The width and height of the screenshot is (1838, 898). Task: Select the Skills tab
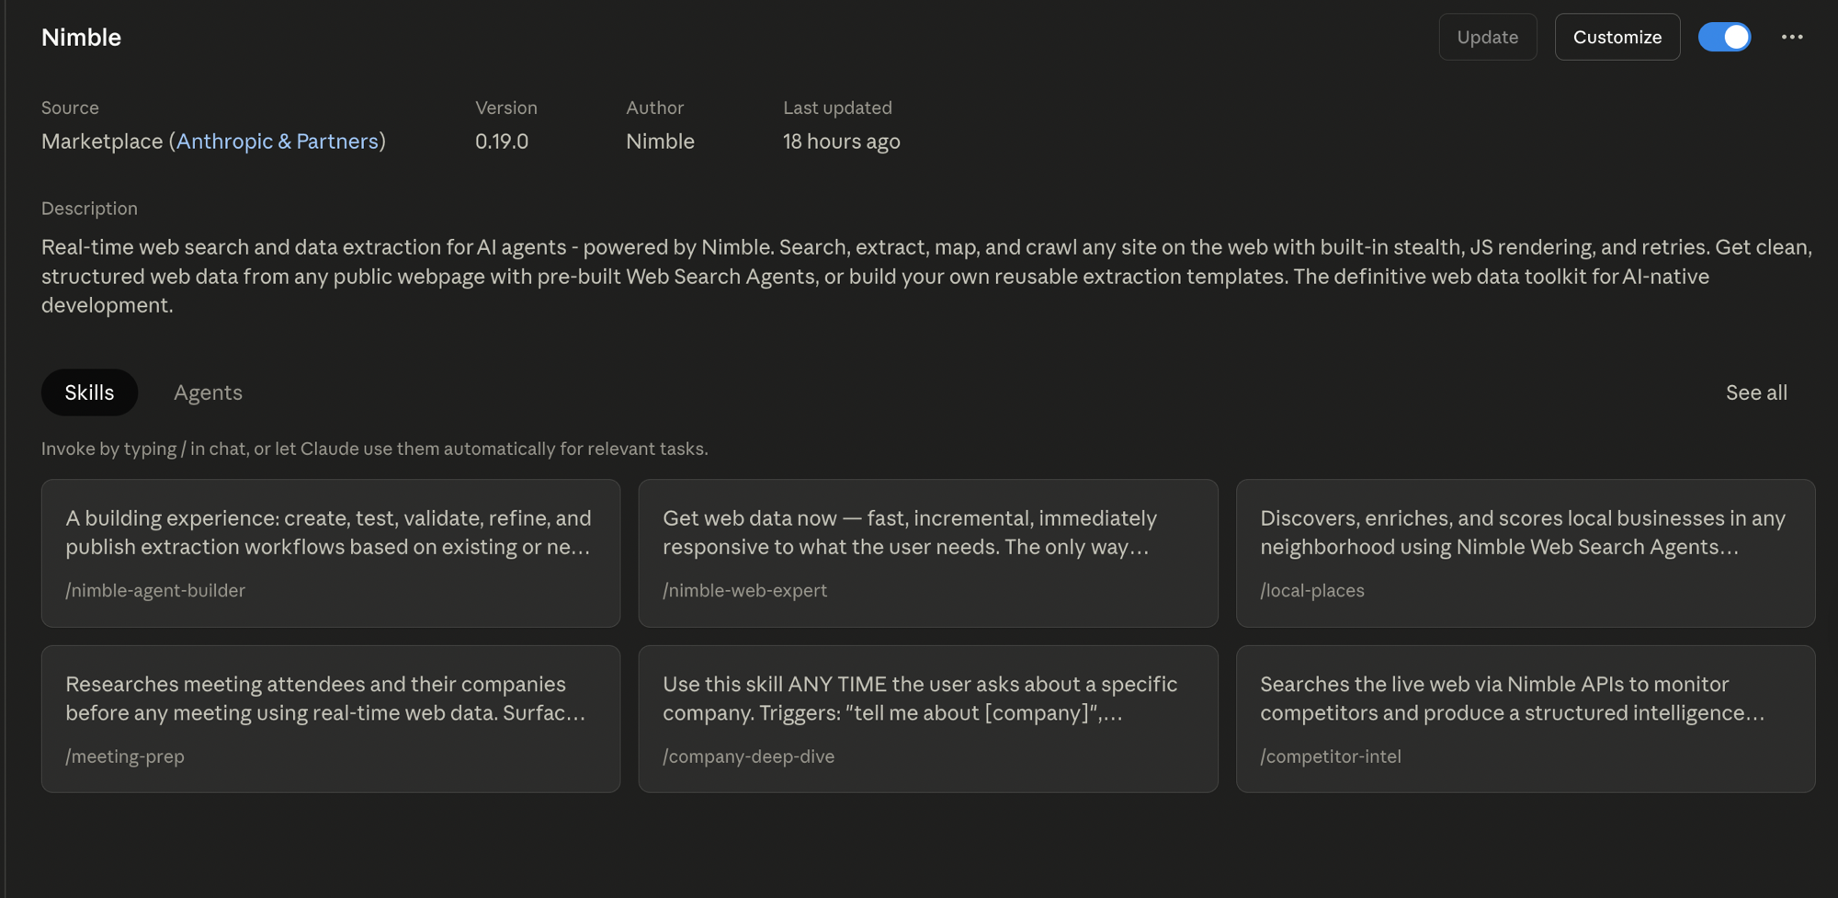[89, 392]
